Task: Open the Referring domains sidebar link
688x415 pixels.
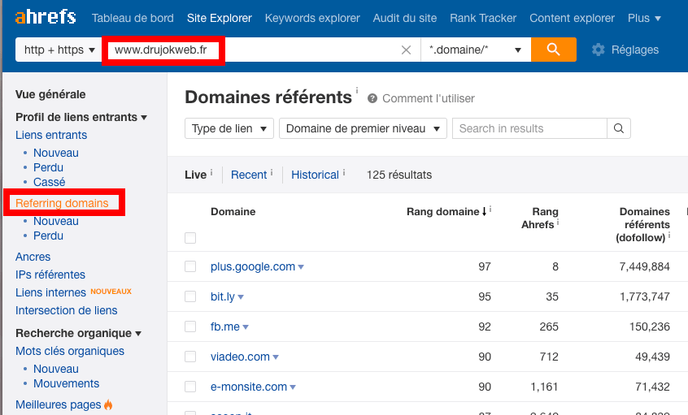Action: coord(62,203)
